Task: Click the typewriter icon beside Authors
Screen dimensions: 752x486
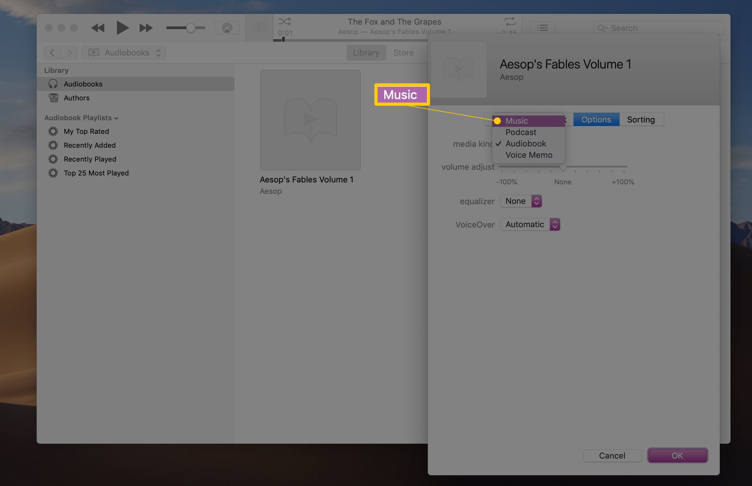Action: pos(53,98)
